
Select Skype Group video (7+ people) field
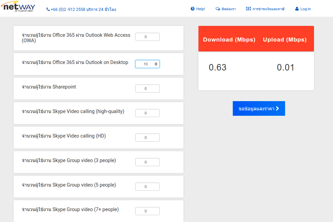point(147,211)
